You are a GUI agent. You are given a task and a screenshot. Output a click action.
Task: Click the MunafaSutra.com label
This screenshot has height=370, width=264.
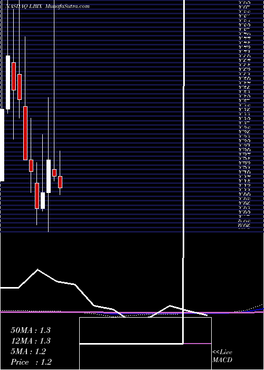coord(67,6)
